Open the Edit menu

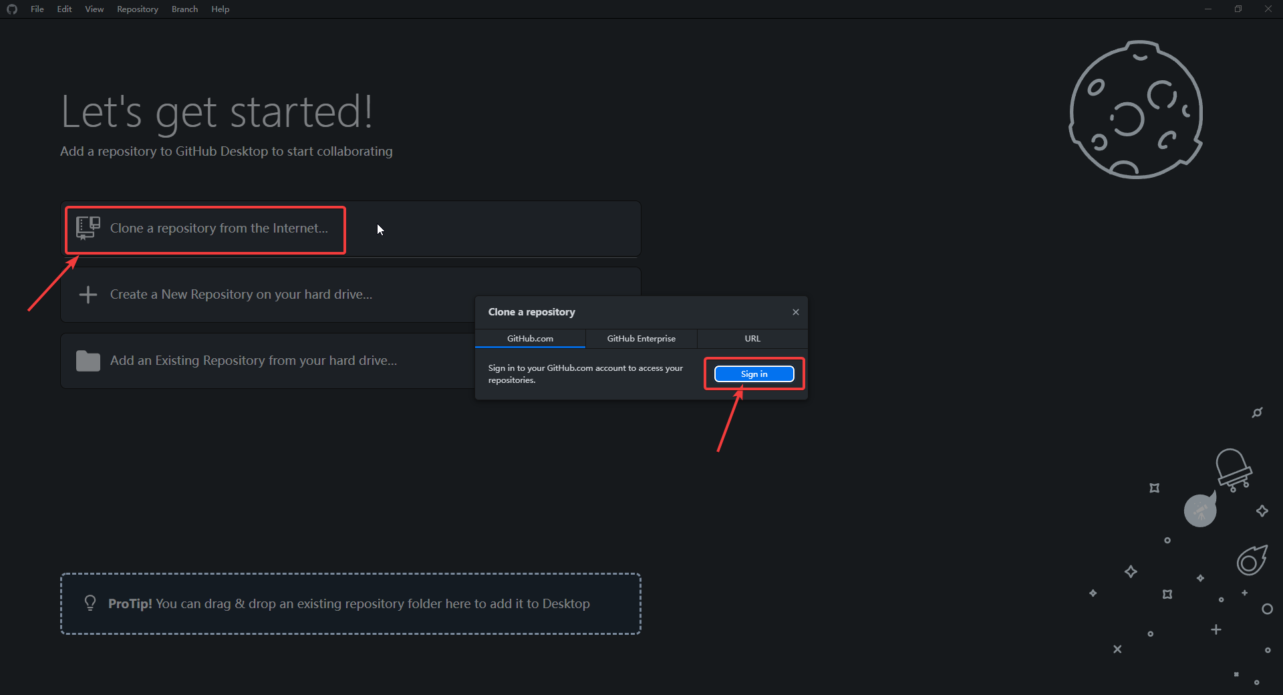[x=64, y=9]
